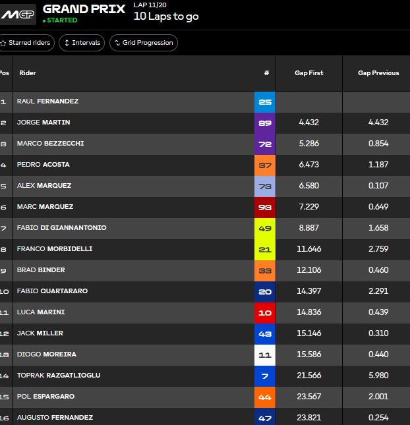Image resolution: width=410 pixels, height=425 pixels.
Task: Click rider name Toprak Razgatlioglu
Action: [x=59, y=376]
